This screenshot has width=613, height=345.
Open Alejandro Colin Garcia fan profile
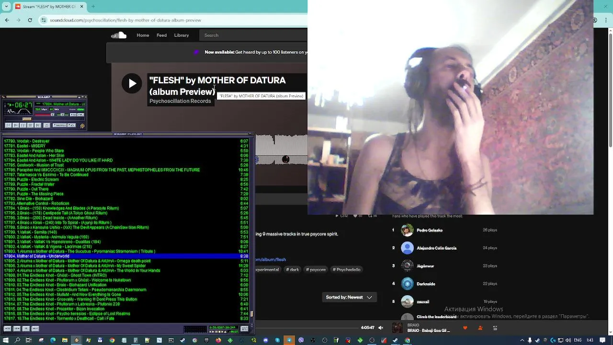point(437,248)
